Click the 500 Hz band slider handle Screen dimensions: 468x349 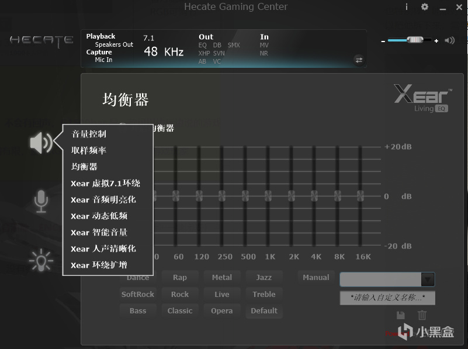point(245,196)
